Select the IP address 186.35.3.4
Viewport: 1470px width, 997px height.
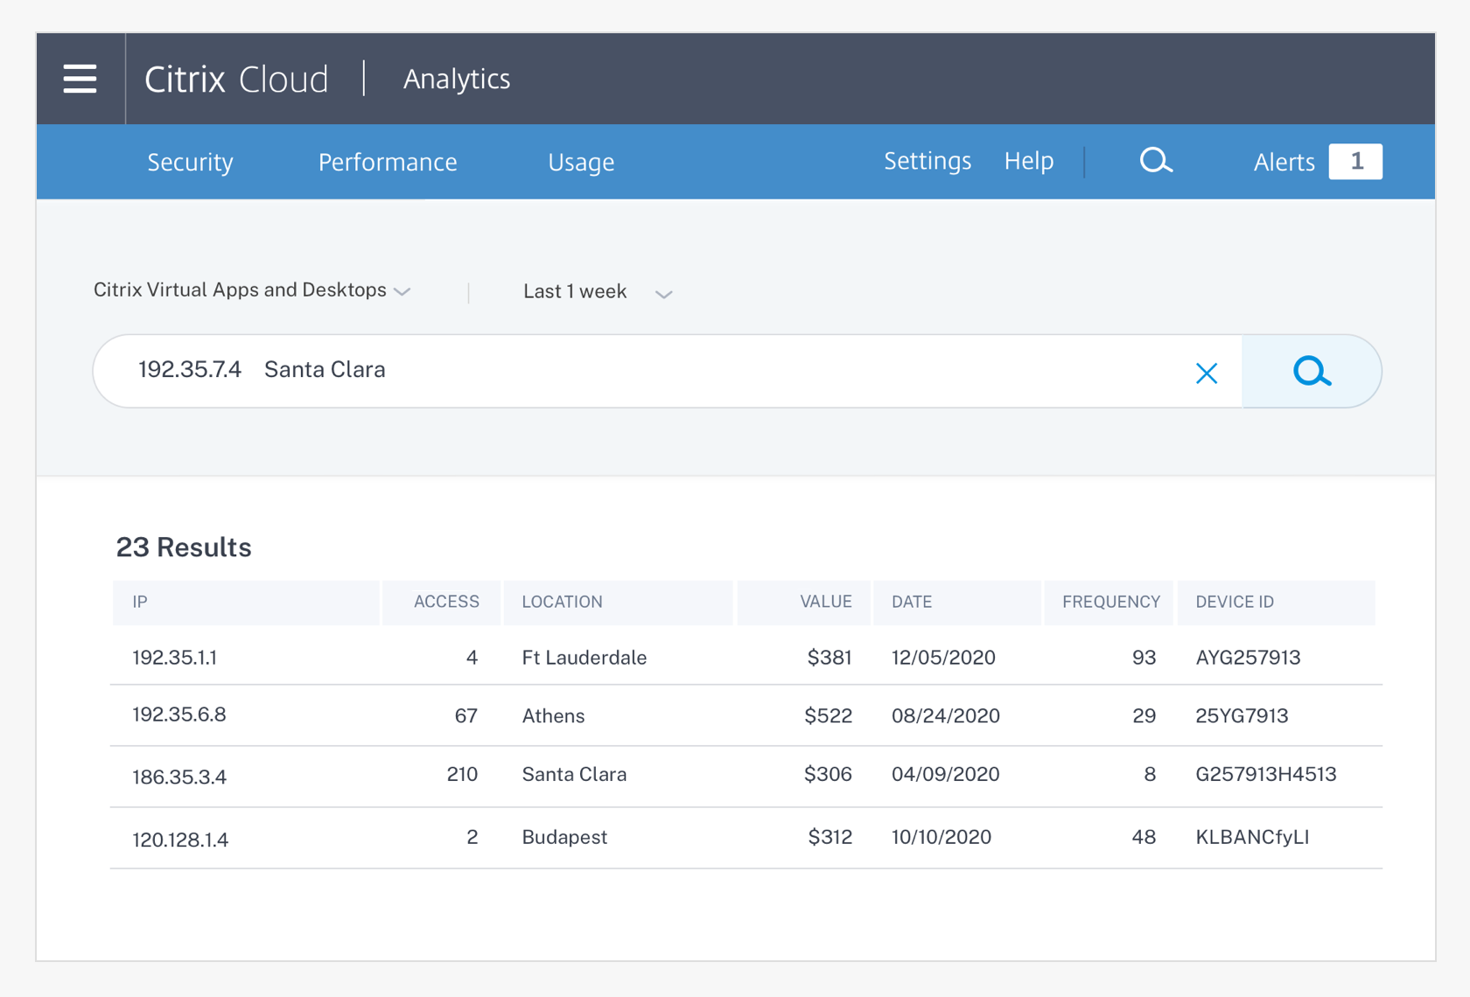click(x=179, y=777)
